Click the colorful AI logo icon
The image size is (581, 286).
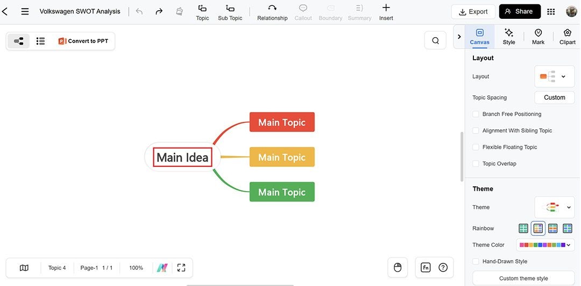(162, 268)
